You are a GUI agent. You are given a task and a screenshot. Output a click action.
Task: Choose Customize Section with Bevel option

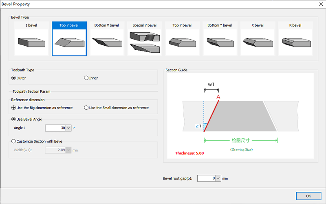[x=13, y=141]
